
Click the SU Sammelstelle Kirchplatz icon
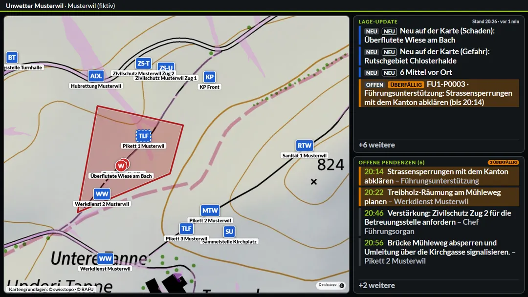click(229, 232)
